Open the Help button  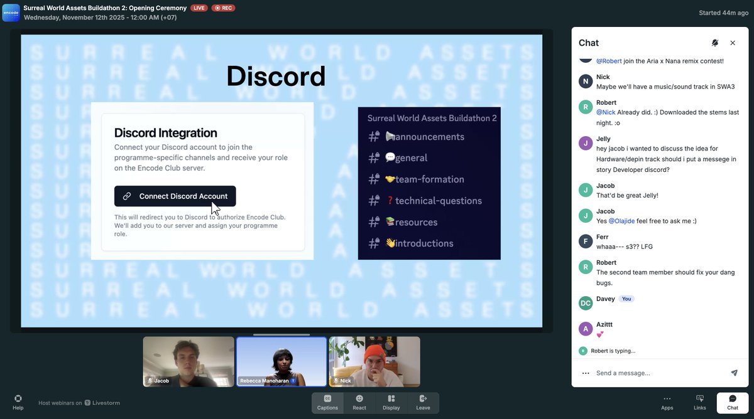[x=18, y=403]
